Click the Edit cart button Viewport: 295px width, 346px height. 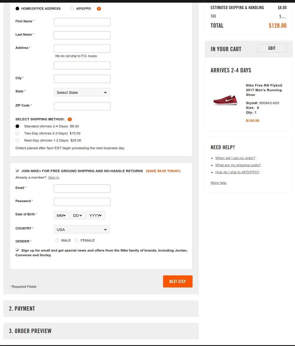(x=272, y=48)
